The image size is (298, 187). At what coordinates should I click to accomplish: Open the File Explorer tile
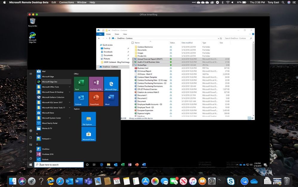89,119
